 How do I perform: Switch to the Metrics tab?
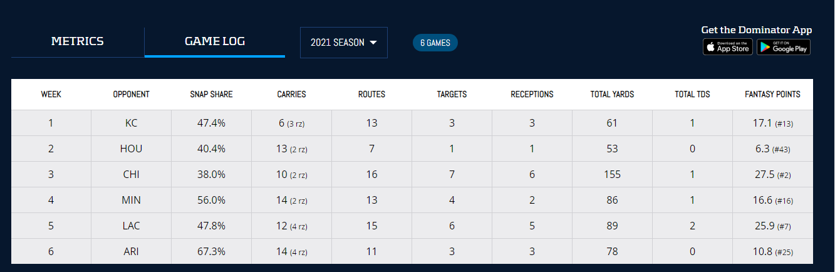[x=78, y=42]
